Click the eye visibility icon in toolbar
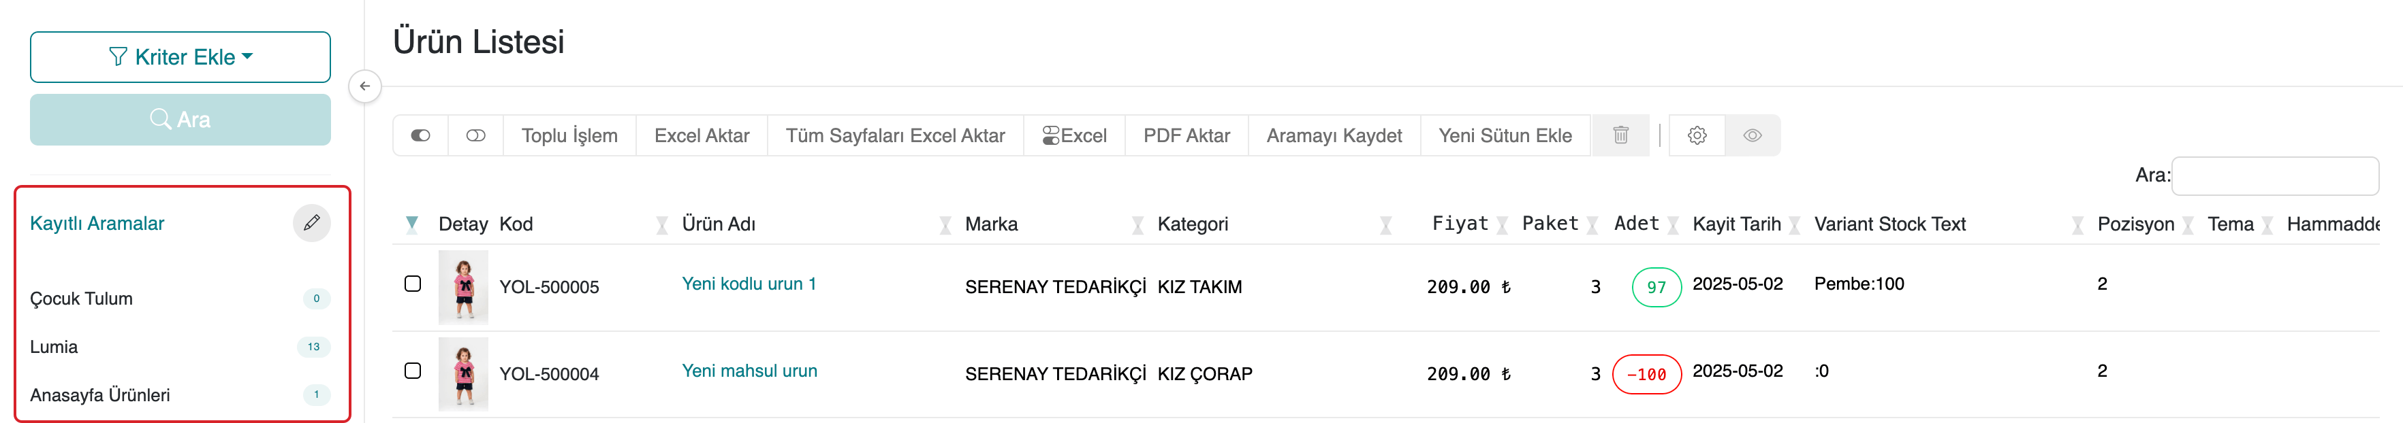The height and width of the screenshot is (423, 2403). tap(1752, 135)
